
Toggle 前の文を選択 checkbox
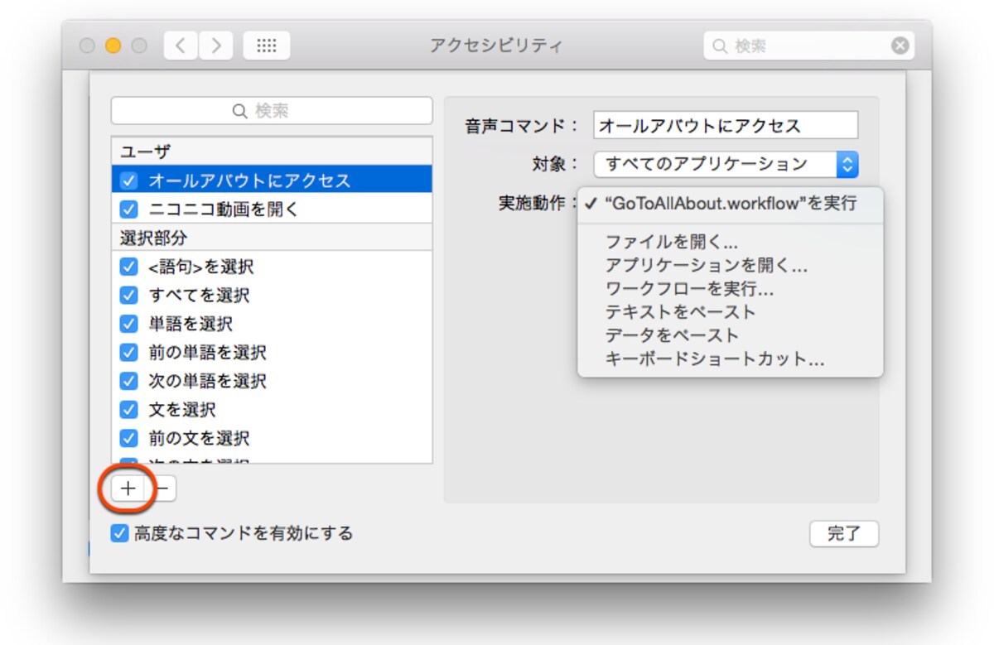click(x=128, y=438)
